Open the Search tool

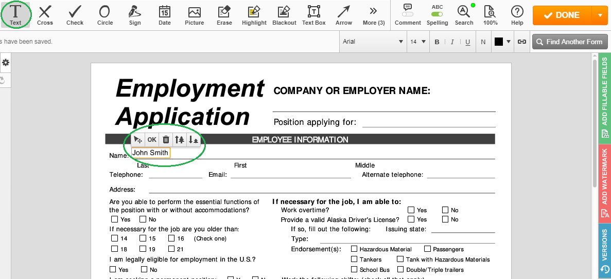click(x=464, y=15)
